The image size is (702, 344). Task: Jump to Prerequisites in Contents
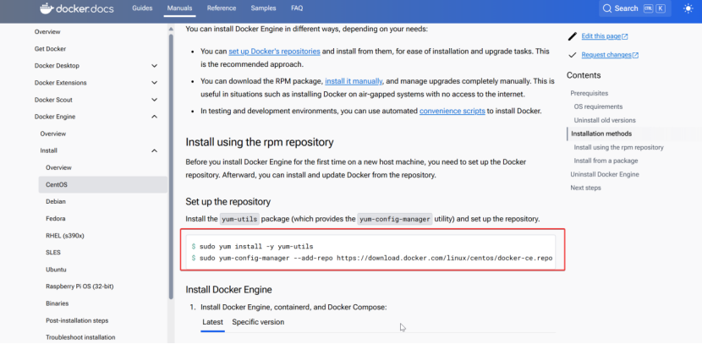(x=590, y=94)
